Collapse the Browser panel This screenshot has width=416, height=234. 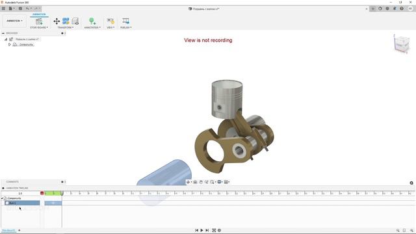(x=3, y=33)
